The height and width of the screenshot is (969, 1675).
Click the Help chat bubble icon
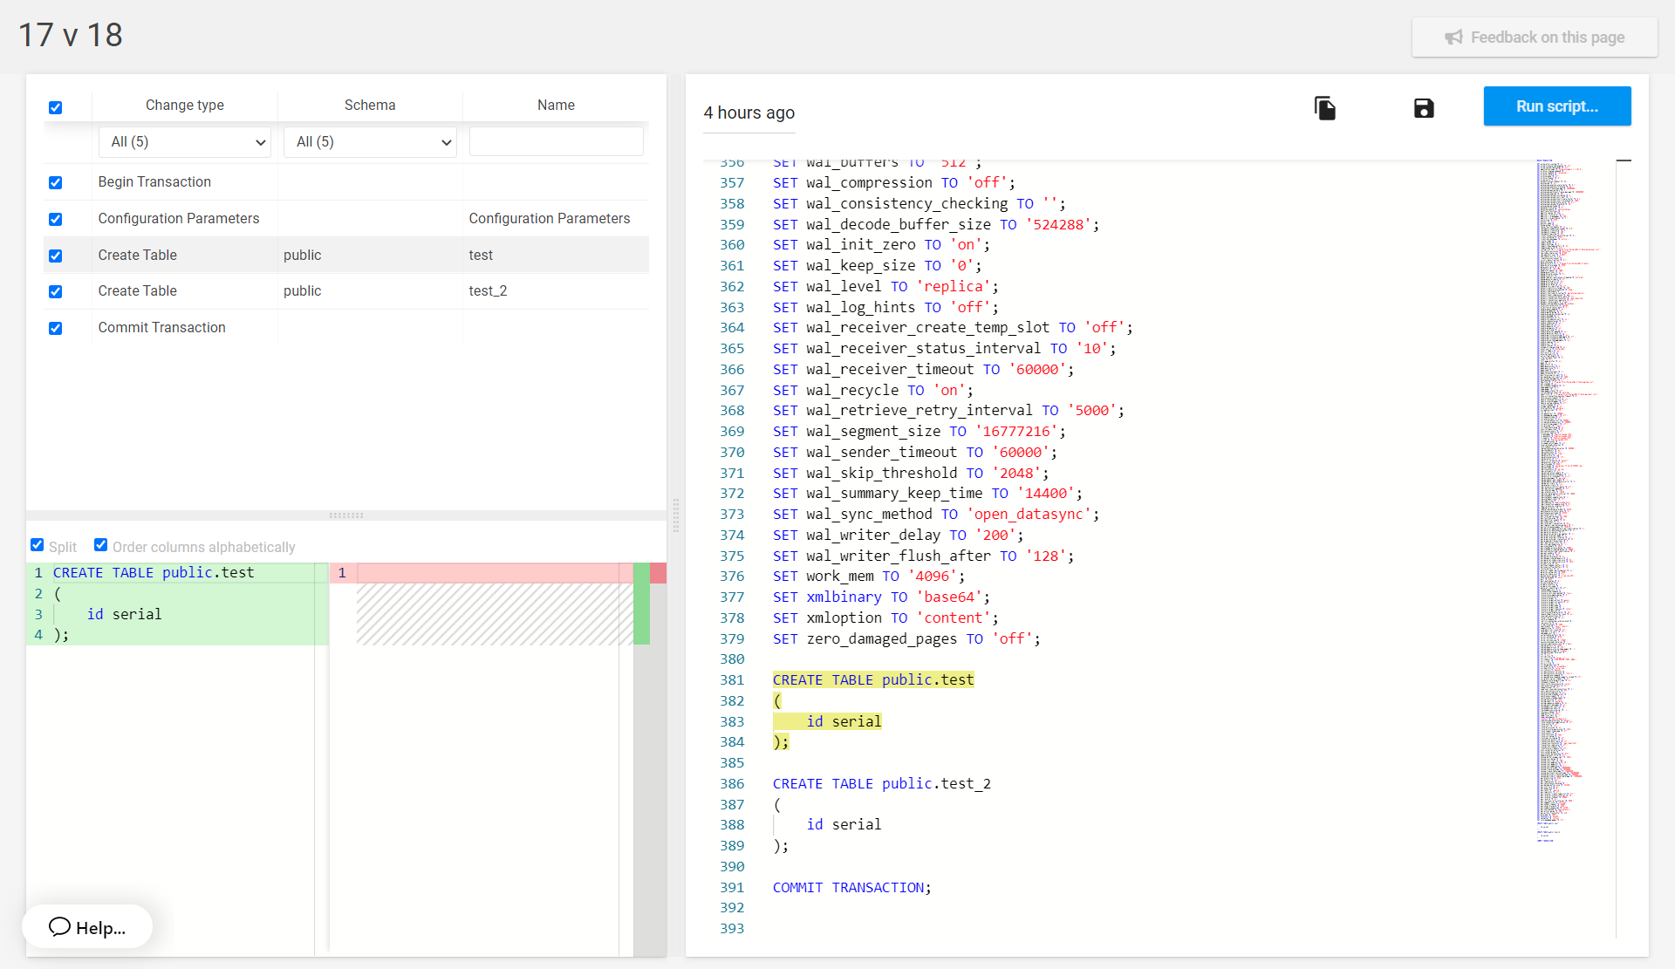click(59, 926)
